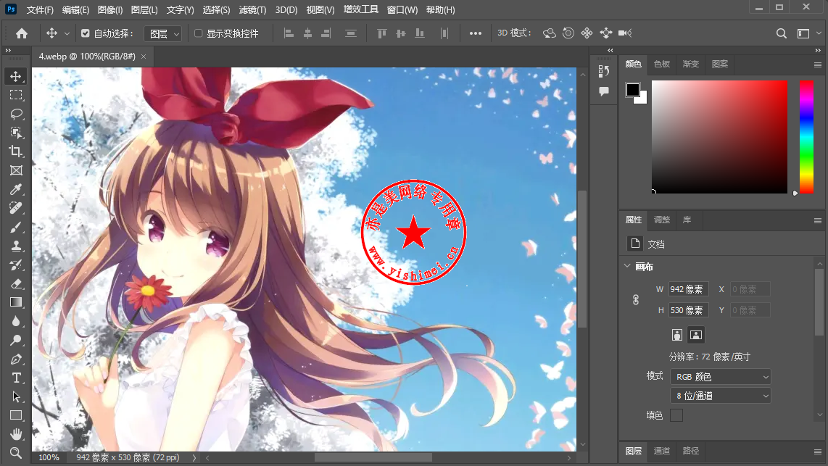Select the History Brush tool
The image size is (828, 466).
(x=16, y=265)
